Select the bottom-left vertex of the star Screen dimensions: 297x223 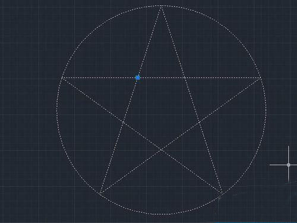[100, 193]
